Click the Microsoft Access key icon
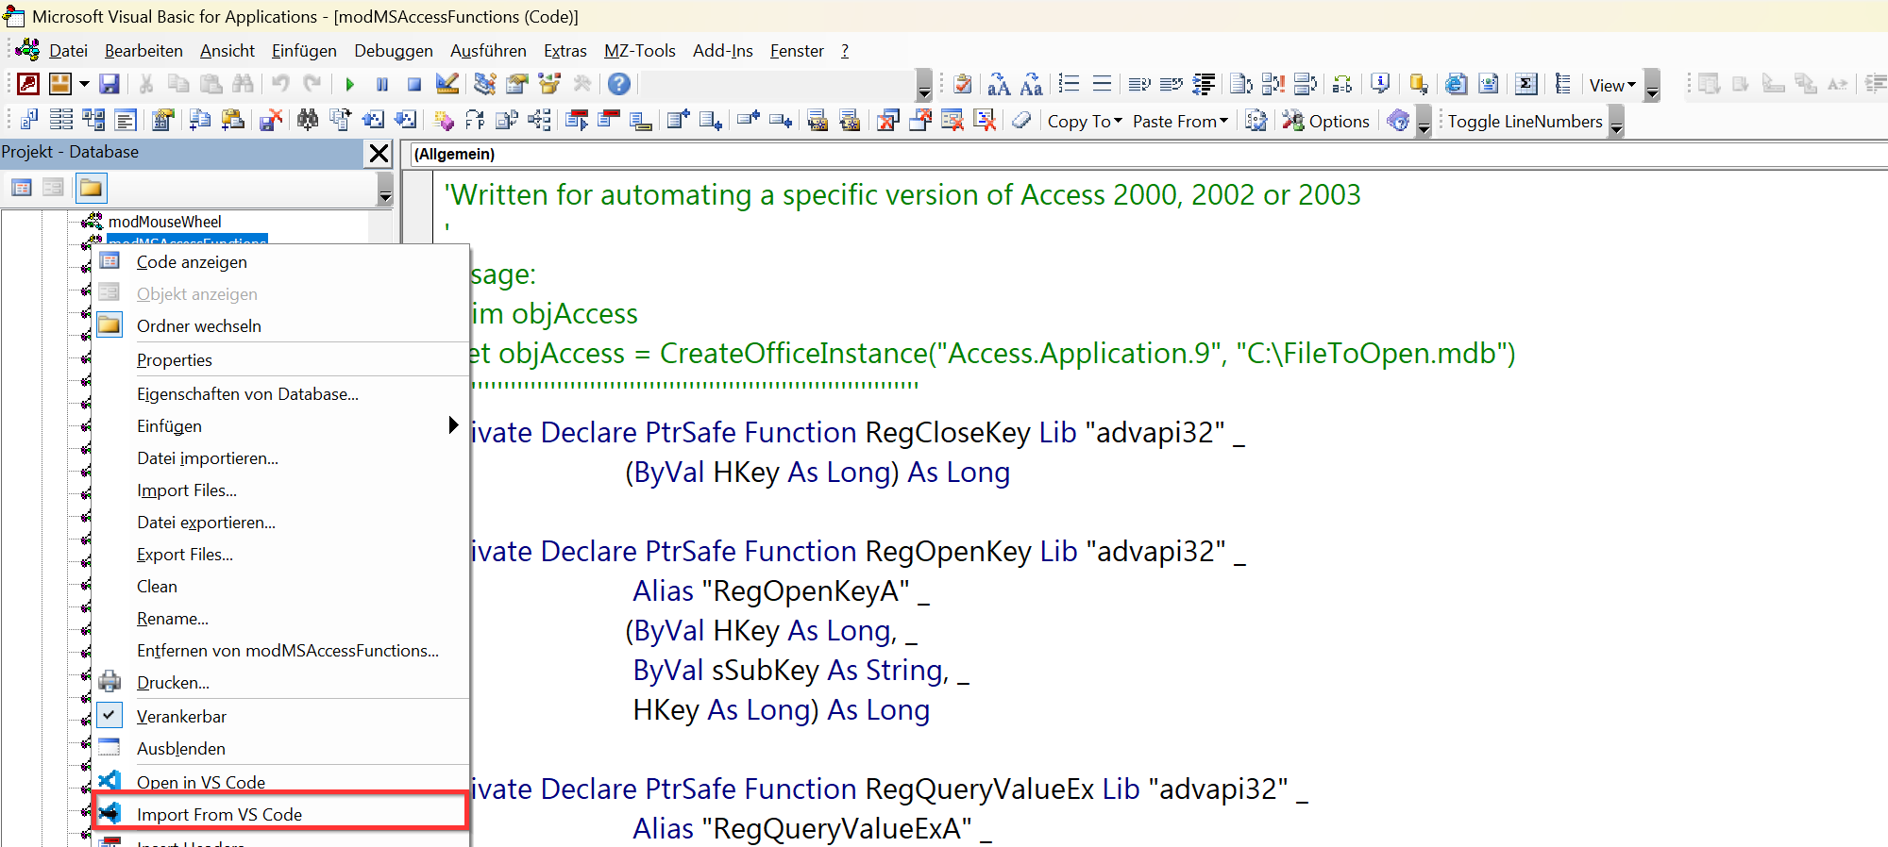This screenshot has height=847, width=1888. coord(28,85)
